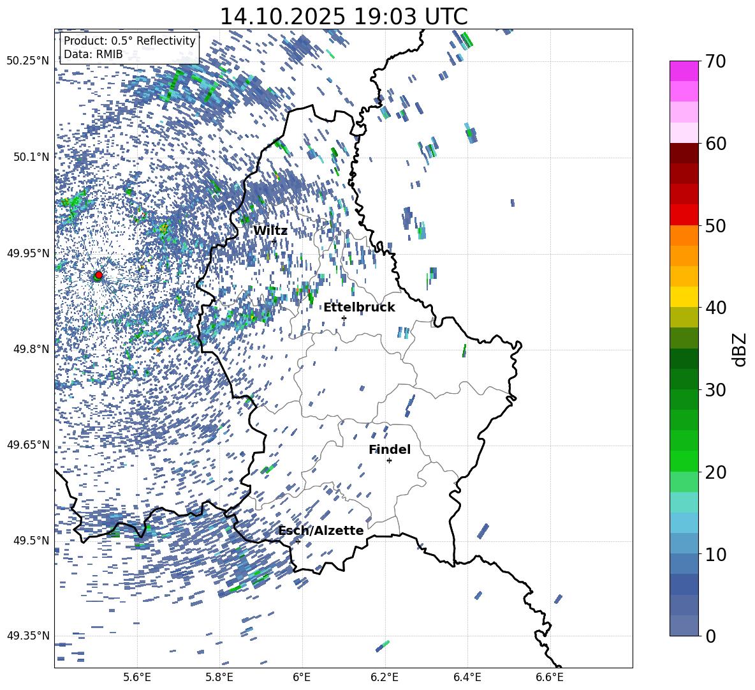This screenshot has width=755, height=690.
Task: Click the red radar site marker
Action: coord(99,275)
